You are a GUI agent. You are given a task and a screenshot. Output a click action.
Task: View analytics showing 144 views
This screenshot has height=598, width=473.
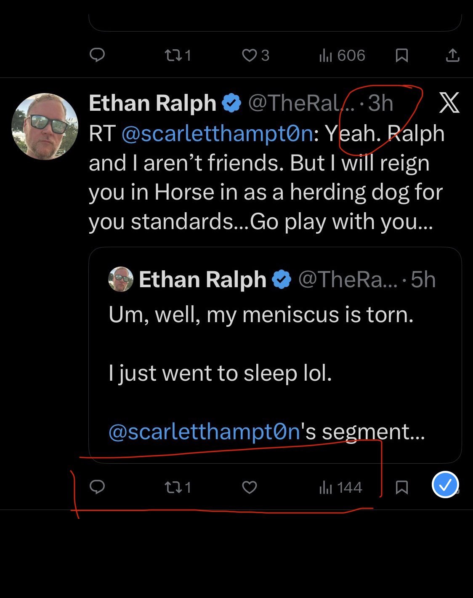(x=340, y=488)
